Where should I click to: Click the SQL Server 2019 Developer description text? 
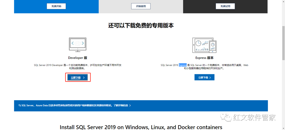pyautogui.click(x=78, y=67)
